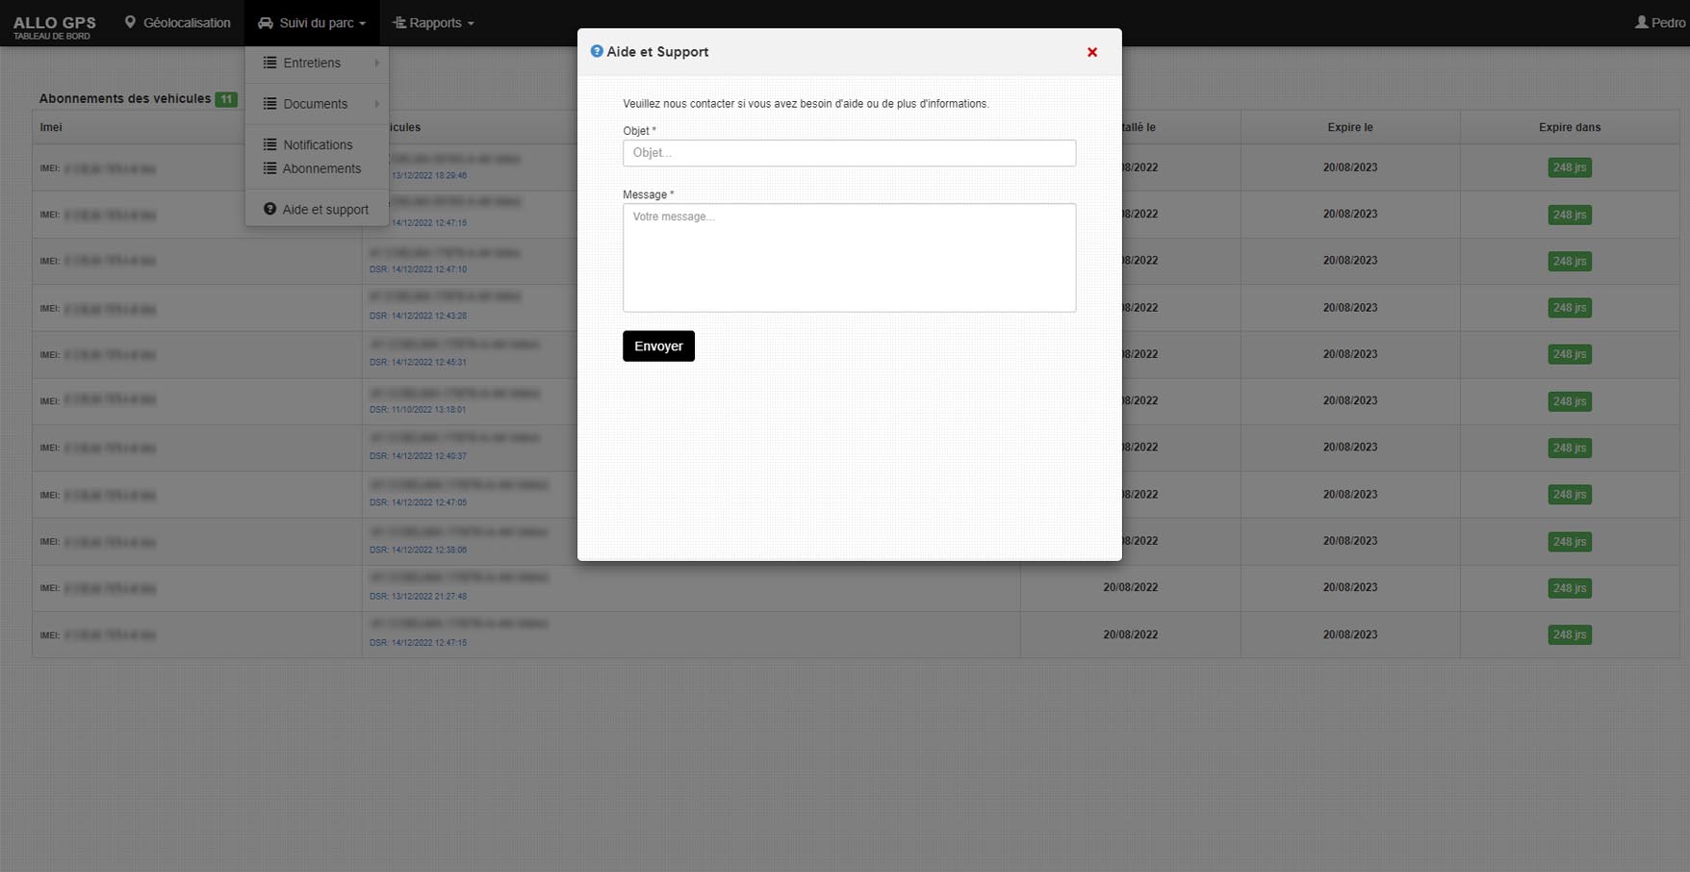Click the Géolocalisation map pin icon
The image size is (1690, 872).
tap(130, 22)
